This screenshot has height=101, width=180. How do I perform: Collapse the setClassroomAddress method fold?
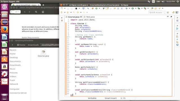[x=70, y=90]
